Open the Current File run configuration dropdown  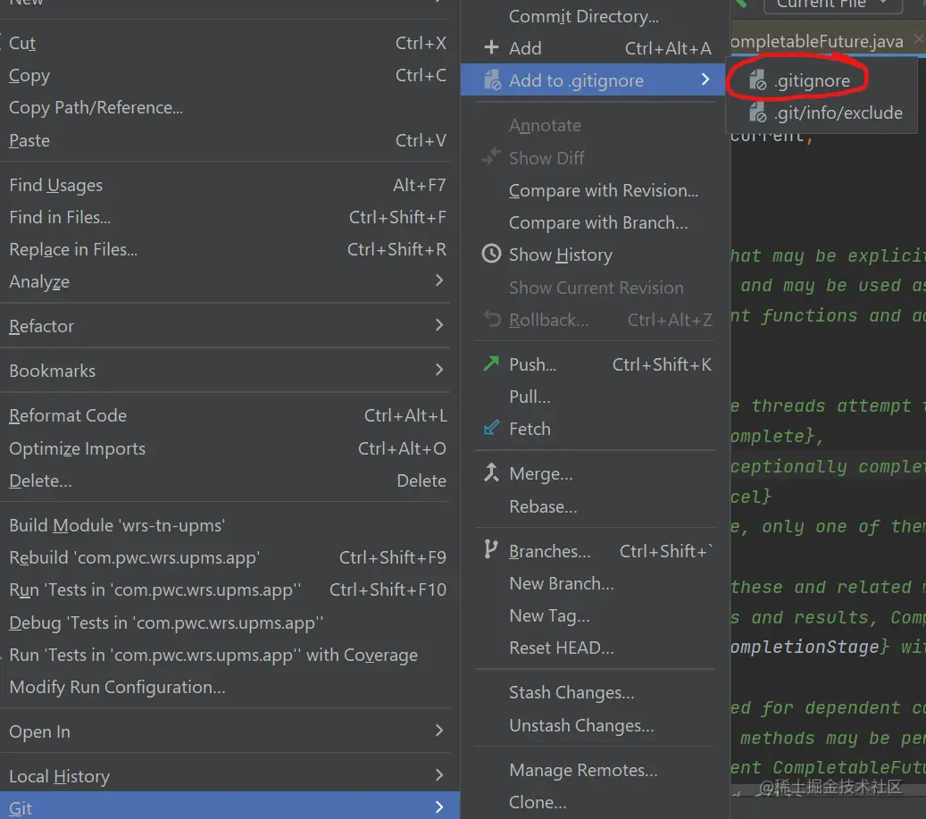[x=833, y=4]
